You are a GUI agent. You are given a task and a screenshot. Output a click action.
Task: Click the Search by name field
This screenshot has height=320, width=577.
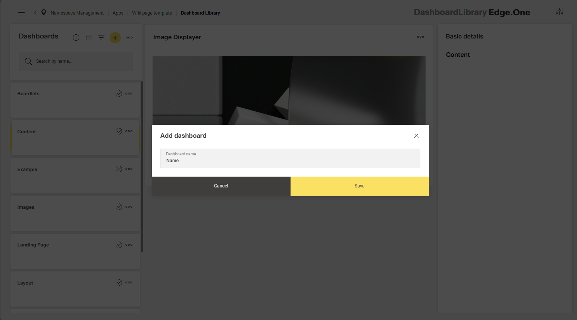75,61
